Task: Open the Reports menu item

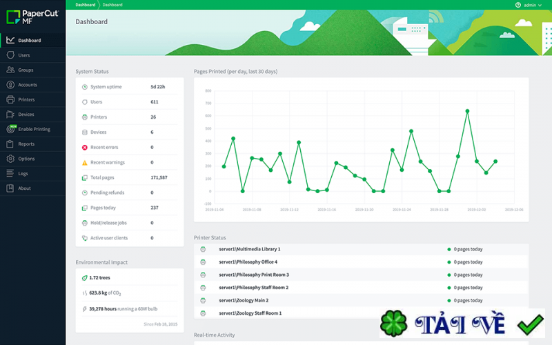Action: pos(26,144)
